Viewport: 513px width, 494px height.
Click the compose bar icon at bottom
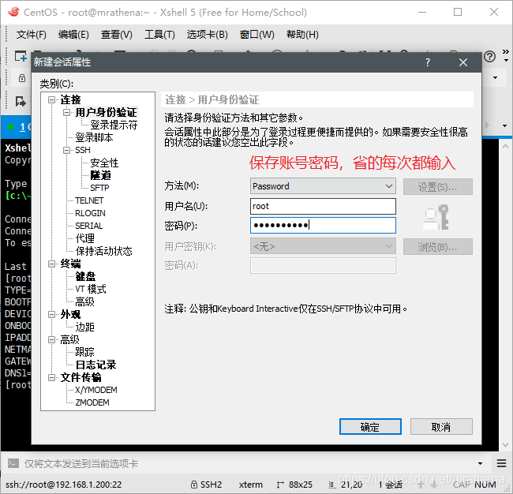(x=13, y=463)
